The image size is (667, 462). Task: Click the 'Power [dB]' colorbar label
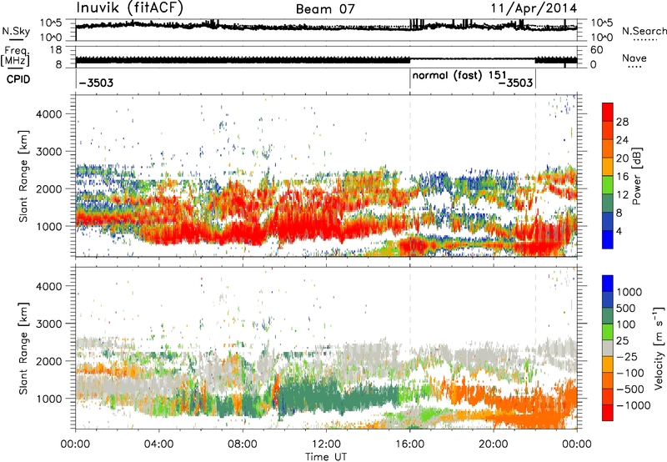(637, 176)
